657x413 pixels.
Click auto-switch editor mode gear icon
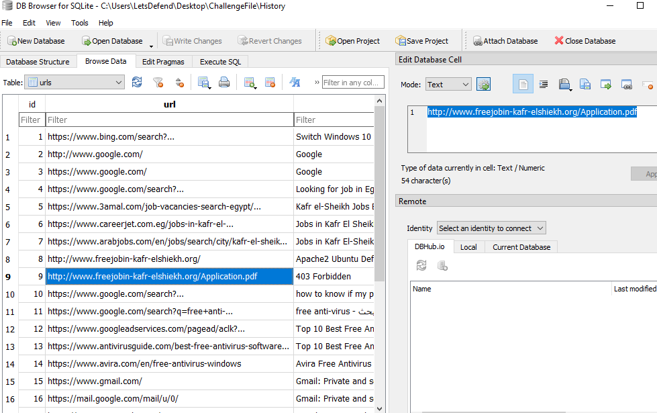click(x=483, y=85)
